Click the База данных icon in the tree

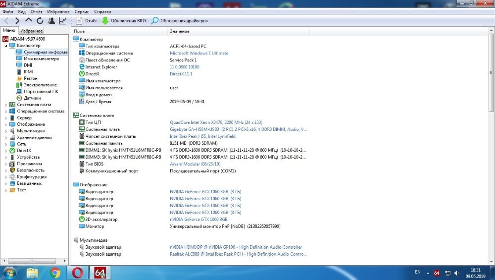tap(12, 184)
